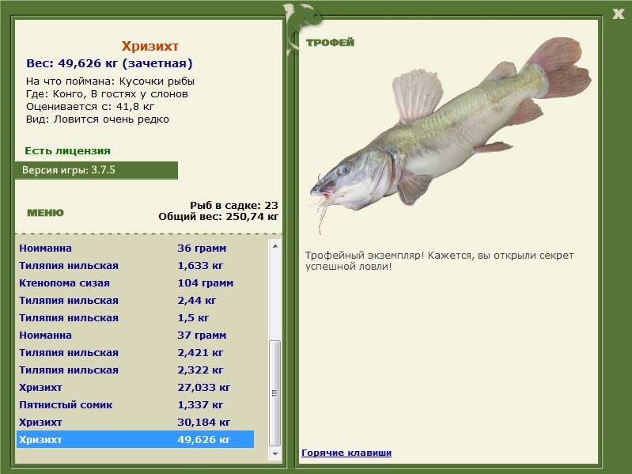Click the fish list scrollbar thumb

[x=275, y=393]
